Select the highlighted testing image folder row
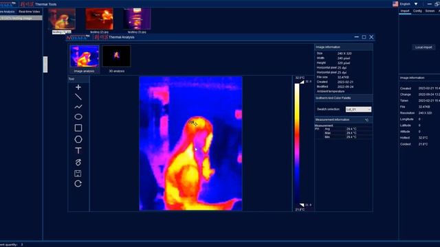 click(21, 19)
